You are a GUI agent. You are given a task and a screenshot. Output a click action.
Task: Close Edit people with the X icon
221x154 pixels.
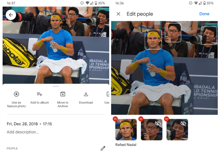coord(118,14)
